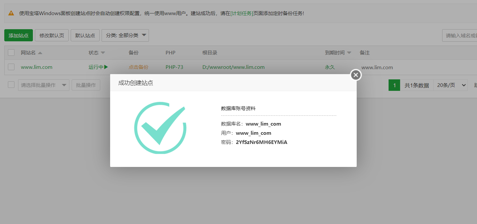Open the [计划任务] link
Screen dimensions: 477x224
click(x=242, y=13)
